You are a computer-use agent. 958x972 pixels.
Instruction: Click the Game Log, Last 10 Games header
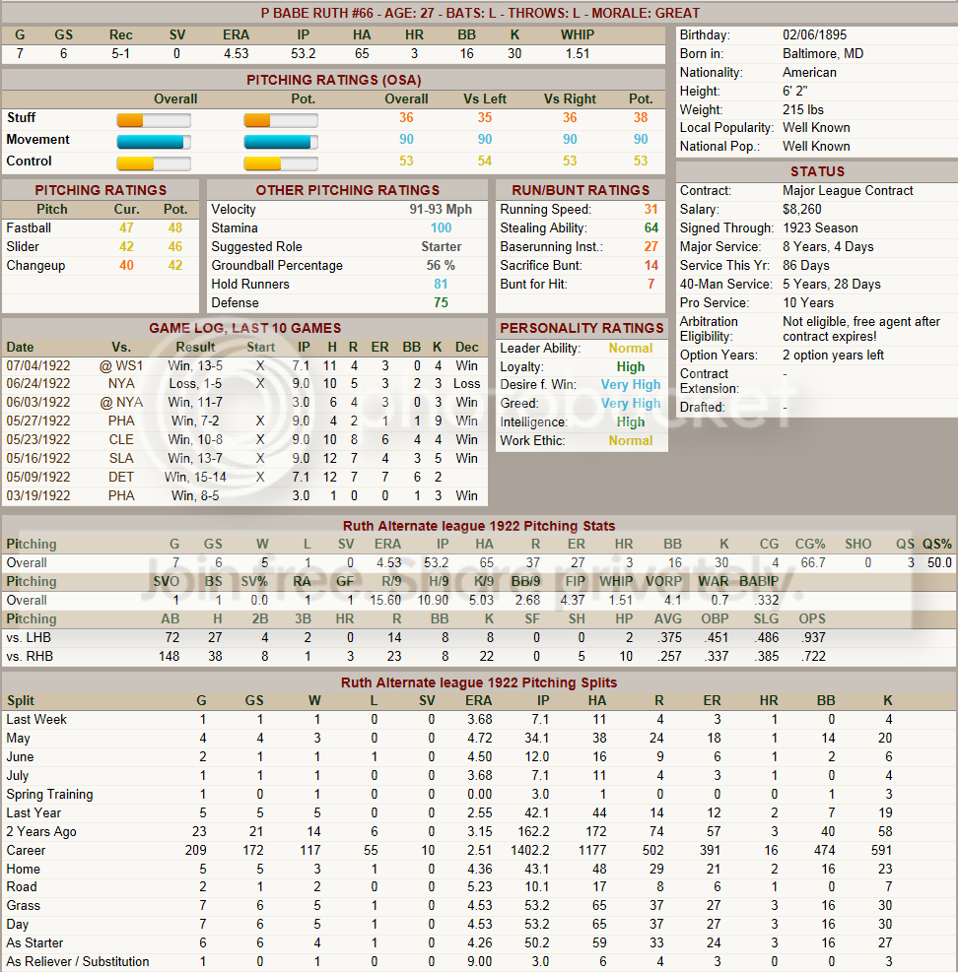tap(244, 328)
